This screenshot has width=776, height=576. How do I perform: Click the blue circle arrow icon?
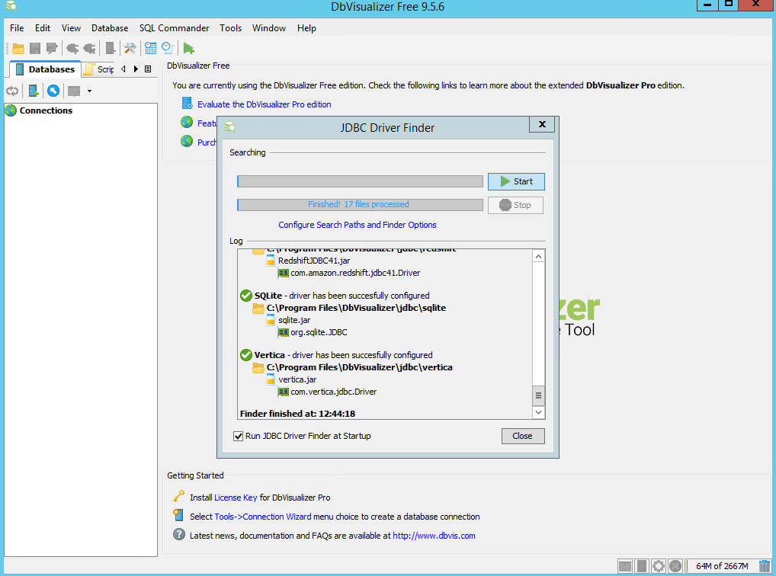coord(53,91)
